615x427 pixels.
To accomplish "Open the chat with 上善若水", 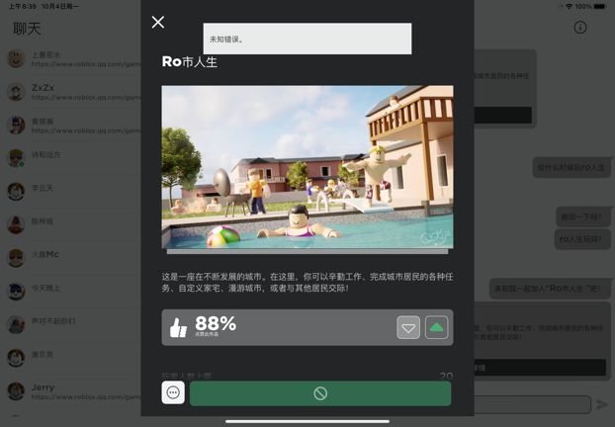I will click(72, 59).
